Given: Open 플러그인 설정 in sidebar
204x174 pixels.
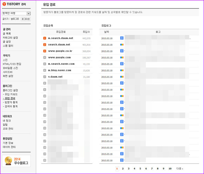Looking at the screenshot, I should coord(10,90).
